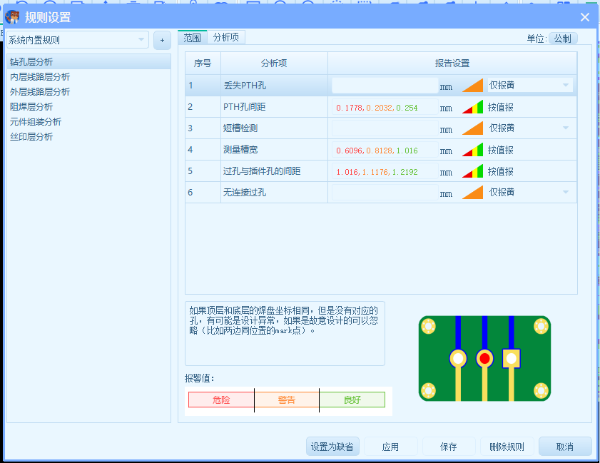600x463 pixels.
Task: Open 仅报黄 dropdown for 丢失PTH孔
Action: (x=530, y=85)
